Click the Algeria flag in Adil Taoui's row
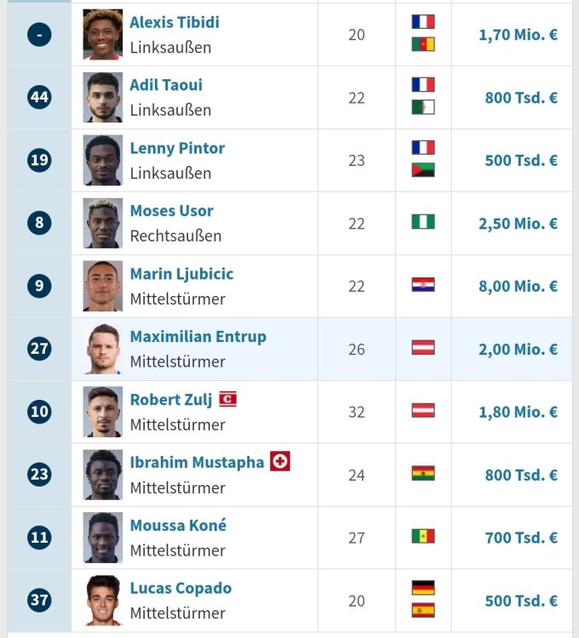This screenshot has width=579, height=638. [422, 107]
